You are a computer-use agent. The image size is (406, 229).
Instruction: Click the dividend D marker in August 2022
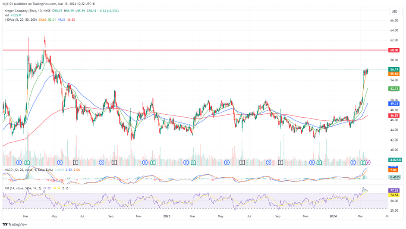tap(101, 163)
